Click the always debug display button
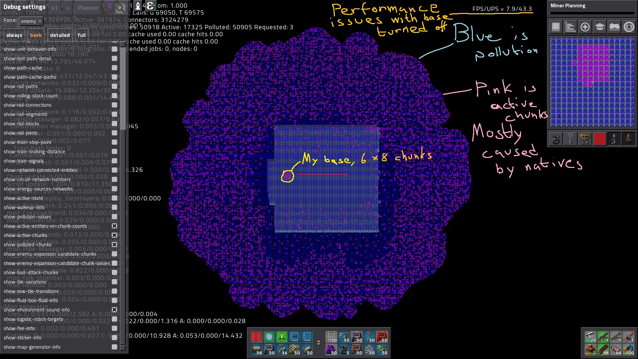 click(14, 35)
